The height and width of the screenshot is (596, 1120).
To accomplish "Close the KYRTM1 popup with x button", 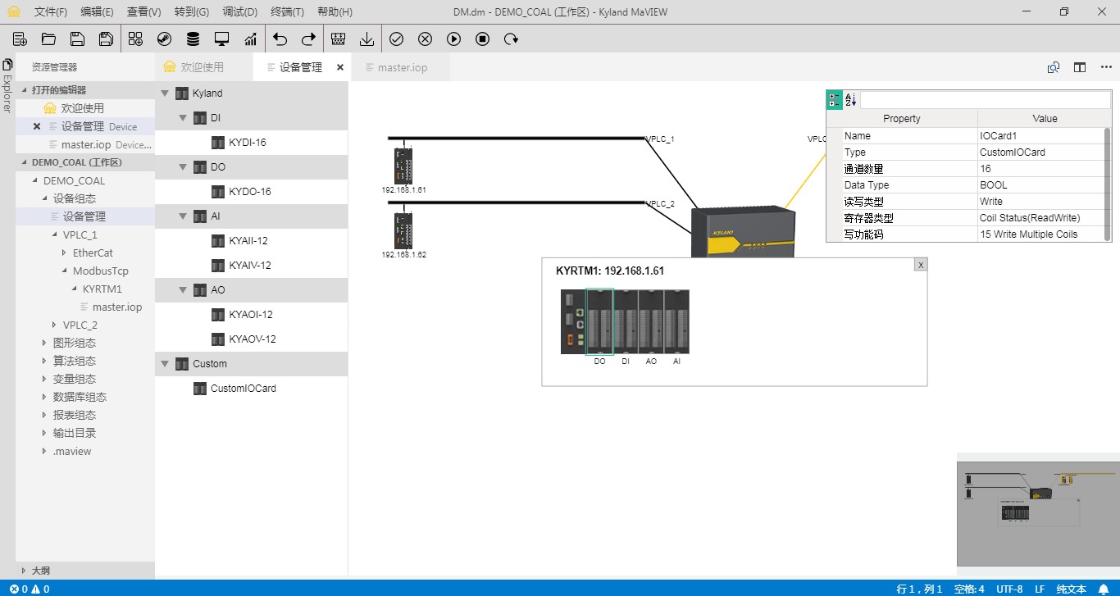I will tap(921, 264).
